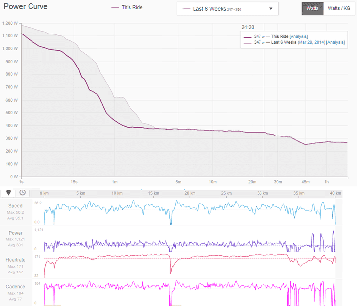Click the '1s' x-axis label
This screenshot has width=357, height=306.
coord(21,182)
